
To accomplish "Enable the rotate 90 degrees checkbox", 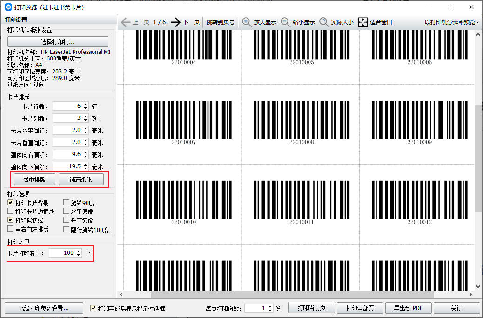I will (x=66, y=203).
